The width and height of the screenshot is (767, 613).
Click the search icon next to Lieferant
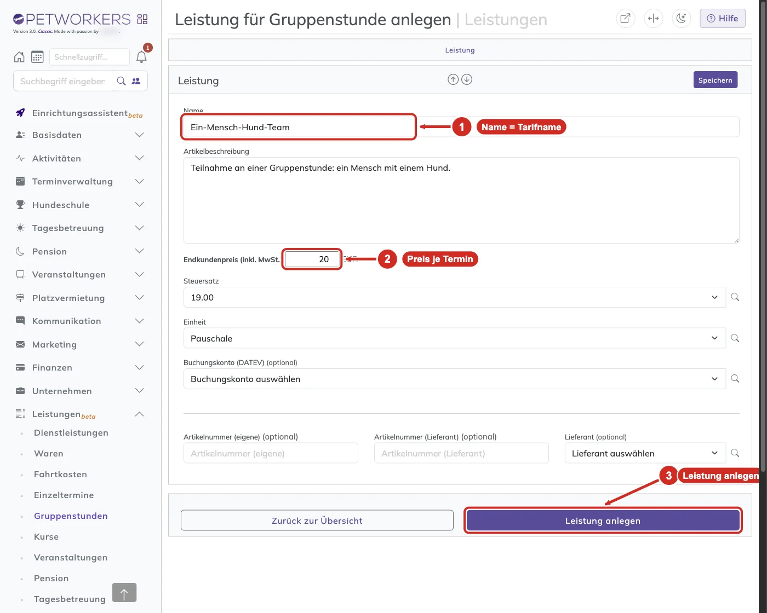click(x=735, y=453)
